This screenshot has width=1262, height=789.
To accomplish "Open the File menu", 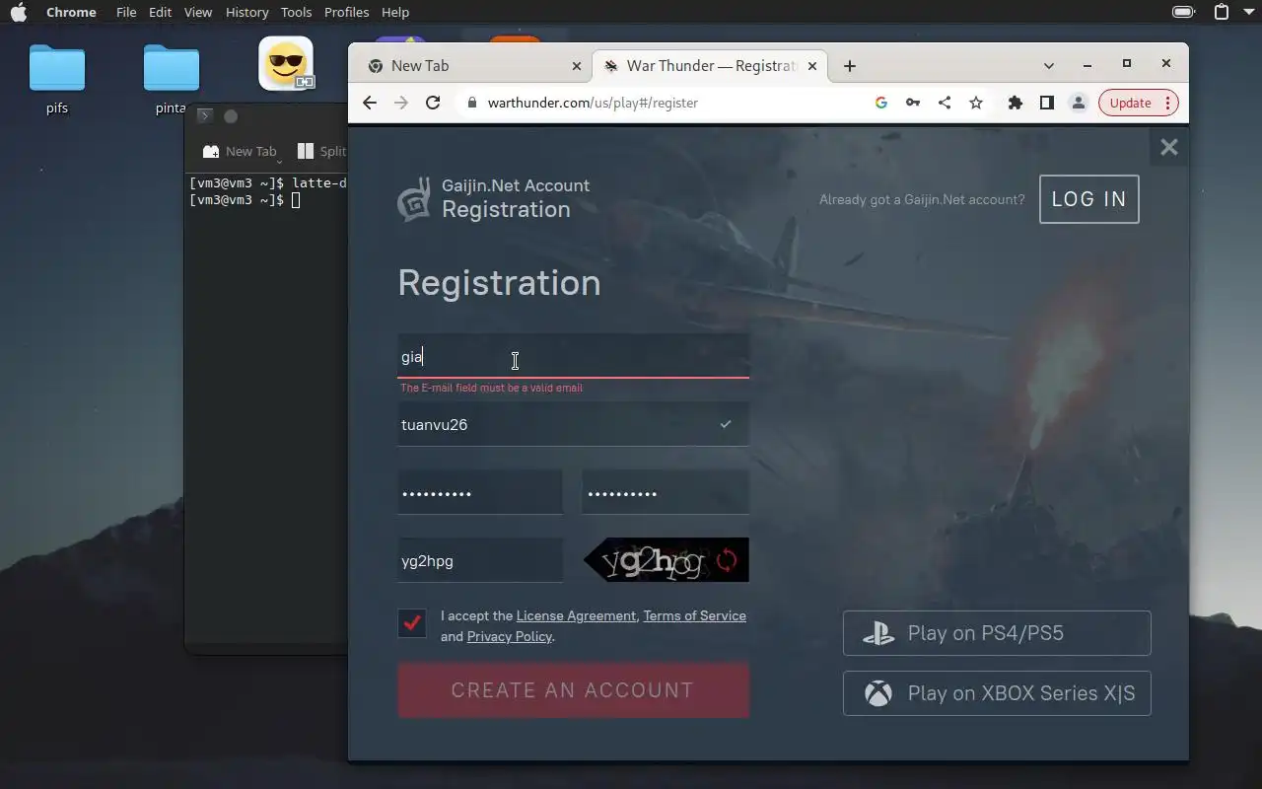I will pyautogui.click(x=126, y=12).
